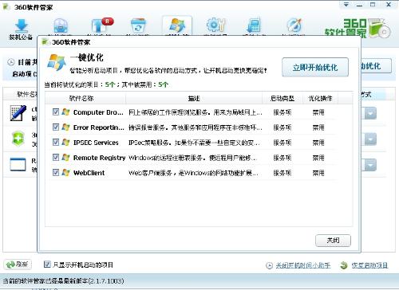Toggle 只显示开机启动的项目 checkbox
This screenshot has width=399, height=290.
(x=47, y=264)
